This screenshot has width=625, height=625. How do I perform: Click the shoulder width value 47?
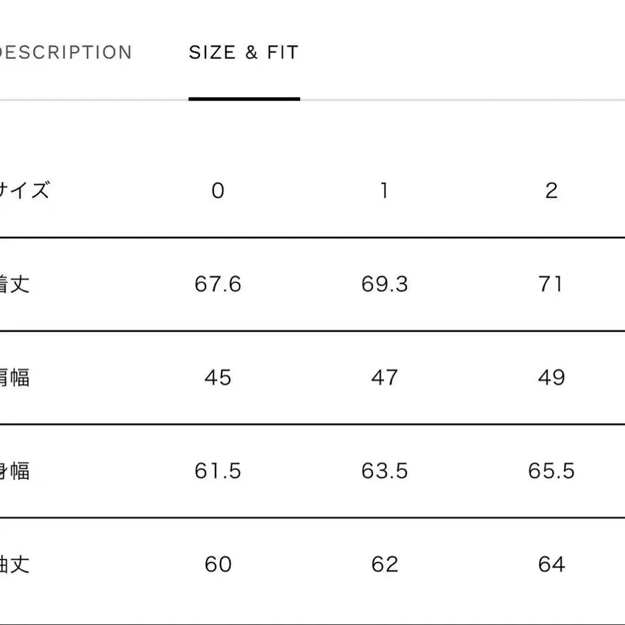pyautogui.click(x=384, y=378)
